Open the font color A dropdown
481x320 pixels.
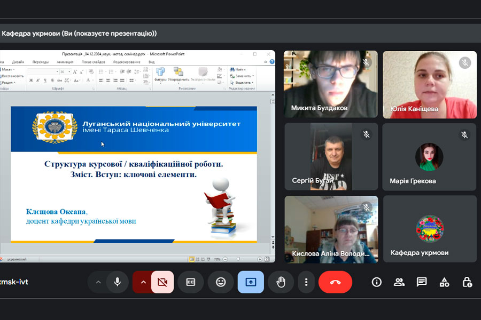90,80
